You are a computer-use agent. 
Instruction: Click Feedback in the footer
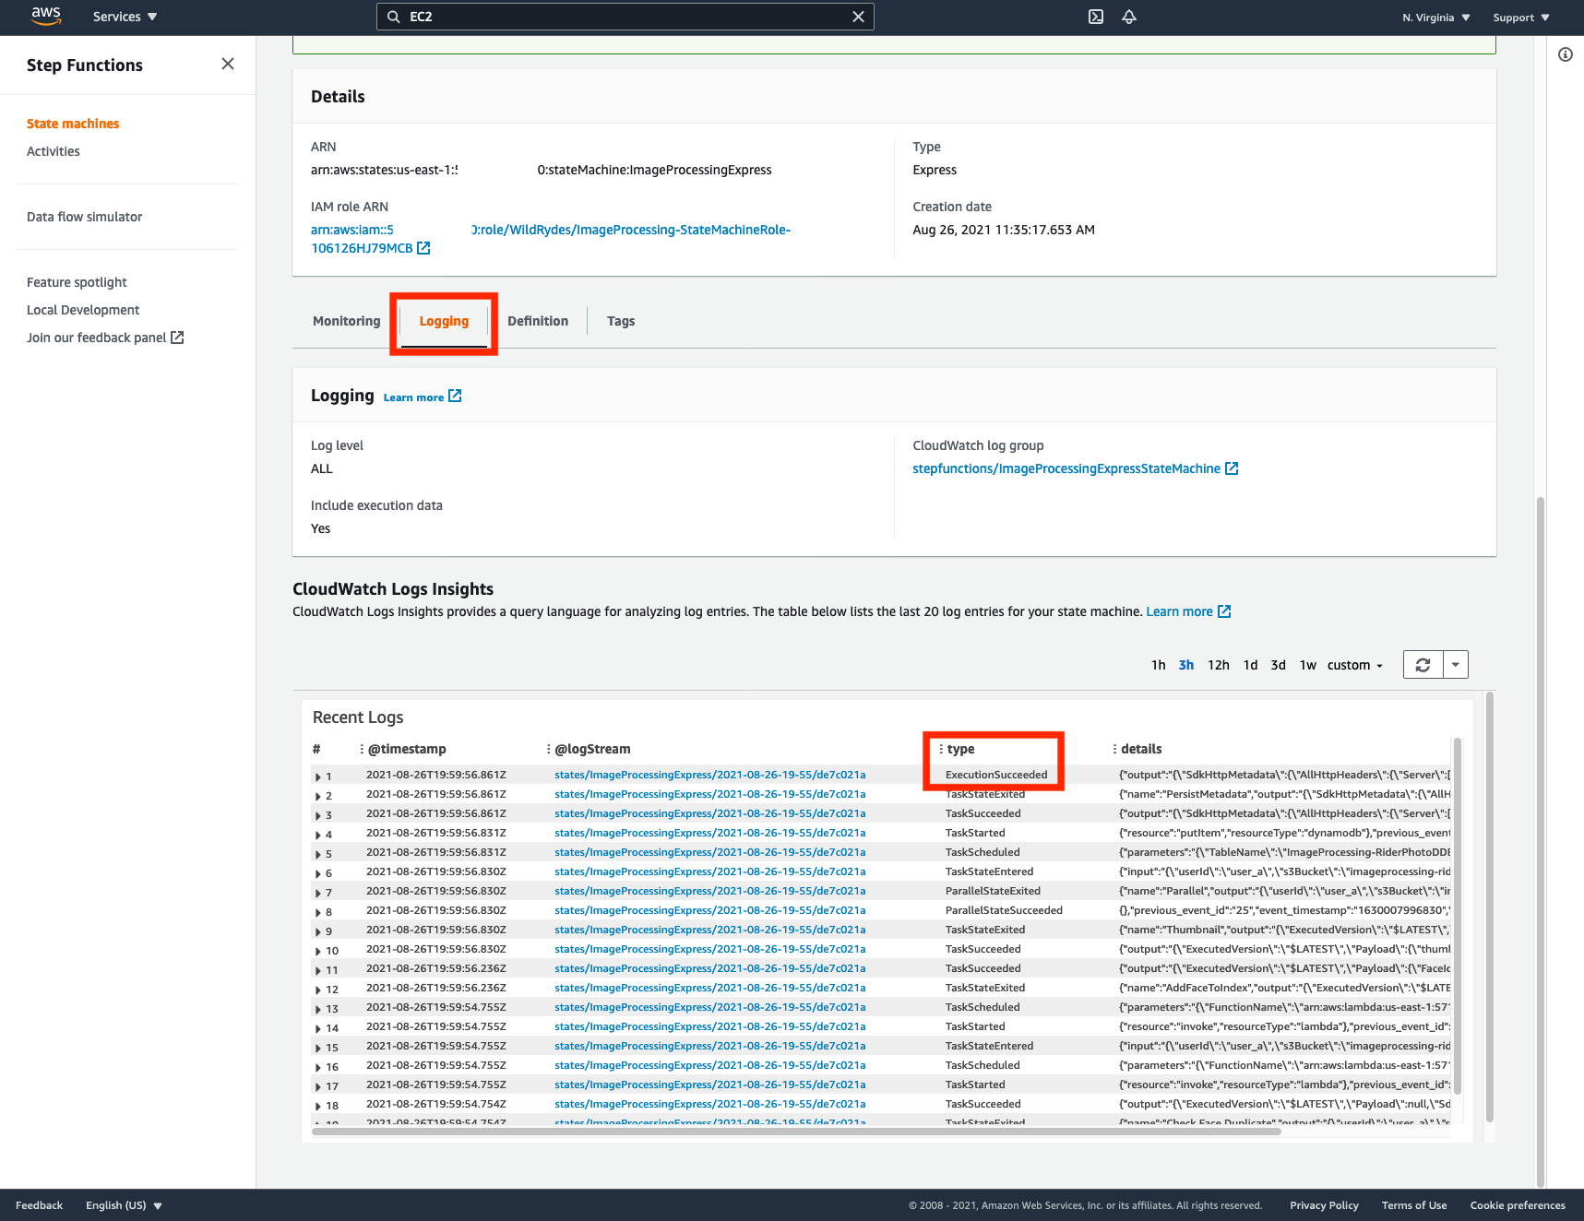click(40, 1205)
